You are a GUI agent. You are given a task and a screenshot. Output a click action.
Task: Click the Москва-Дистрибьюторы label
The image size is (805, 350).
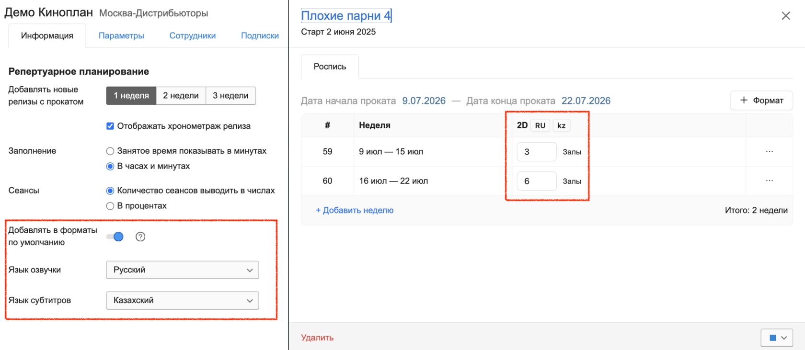coord(153,13)
